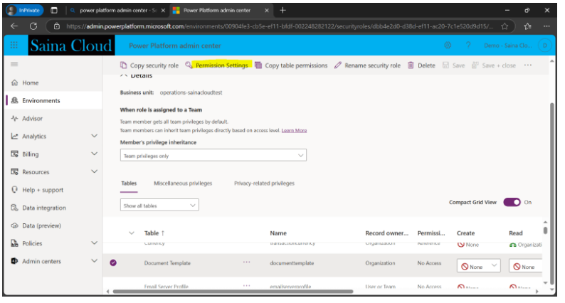The width and height of the screenshot is (565, 303).
Task: Open a new browser tab
Action: pyautogui.click(x=283, y=10)
